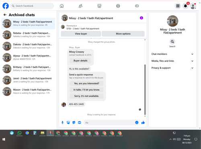Click the Search Facebook field

pos(32,6)
